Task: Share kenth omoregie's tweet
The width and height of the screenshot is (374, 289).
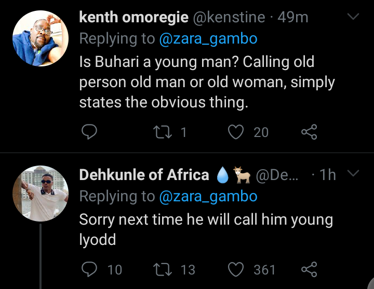Action: [309, 132]
